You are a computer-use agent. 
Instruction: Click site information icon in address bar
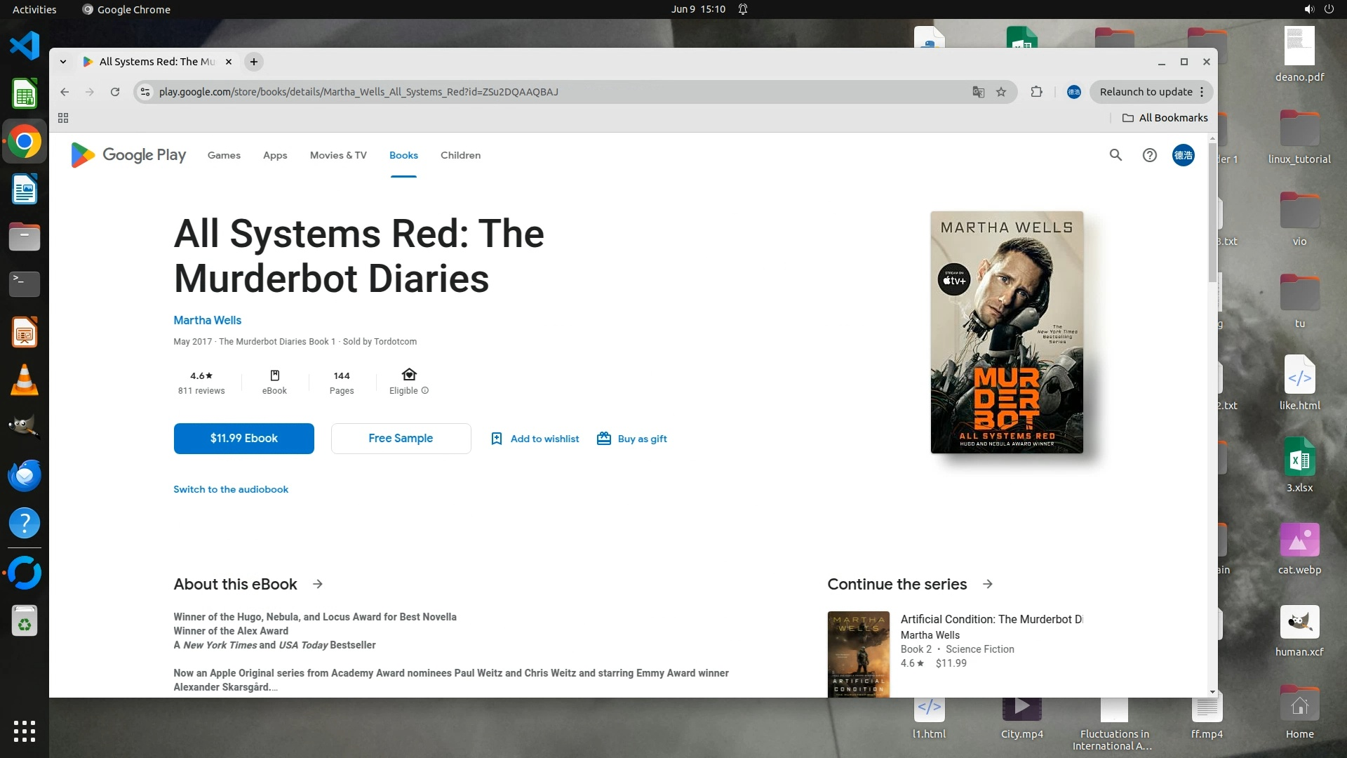point(145,92)
